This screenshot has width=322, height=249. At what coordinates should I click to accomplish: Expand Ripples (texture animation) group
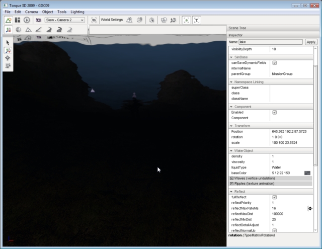232,184
